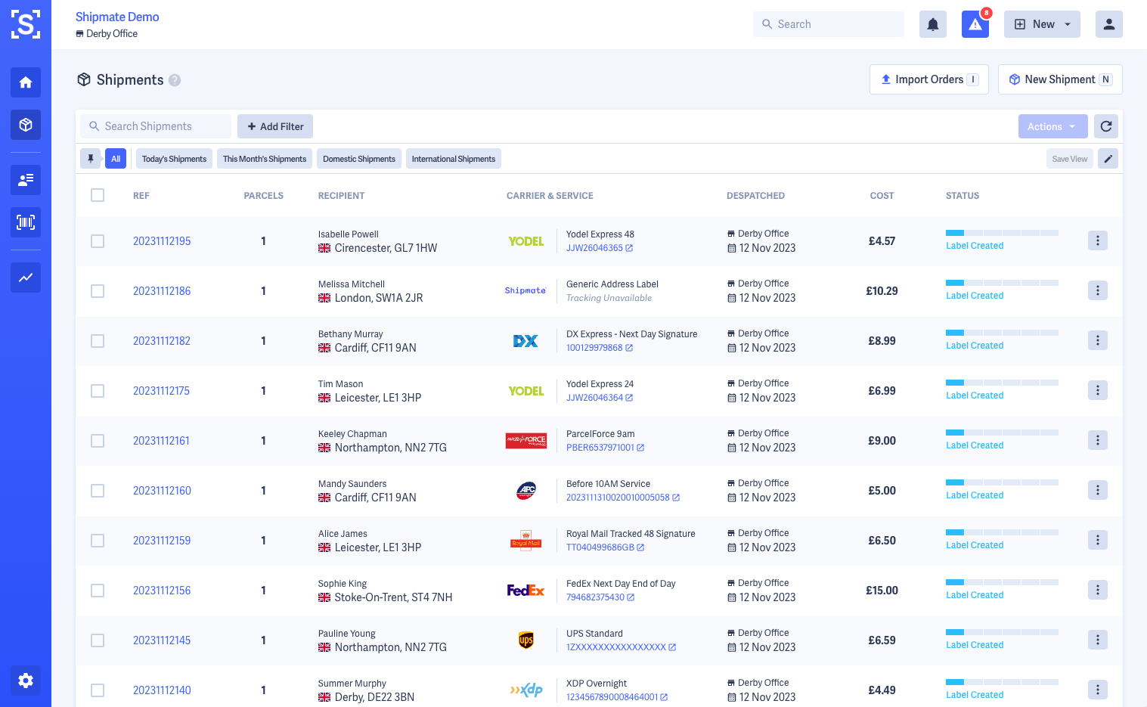The height and width of the screenshot is (707, 1147).
Task: Click the New Shipment button
Action: pyautogui.click(x=1060, y=79)
